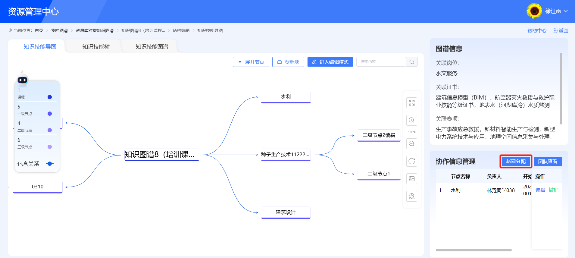Click the 课程 legend color dot
The width and height of the screenshot is (575, 258).
point(50,97)
